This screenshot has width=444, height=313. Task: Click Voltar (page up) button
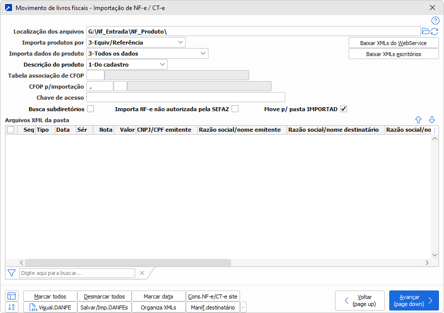click(x=360, y=300)
